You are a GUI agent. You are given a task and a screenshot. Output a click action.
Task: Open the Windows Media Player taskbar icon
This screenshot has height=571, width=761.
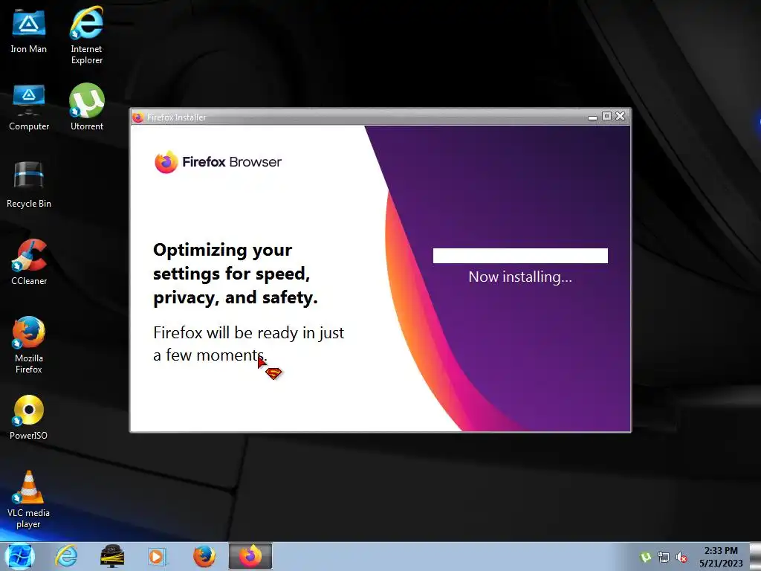(157, 556)
